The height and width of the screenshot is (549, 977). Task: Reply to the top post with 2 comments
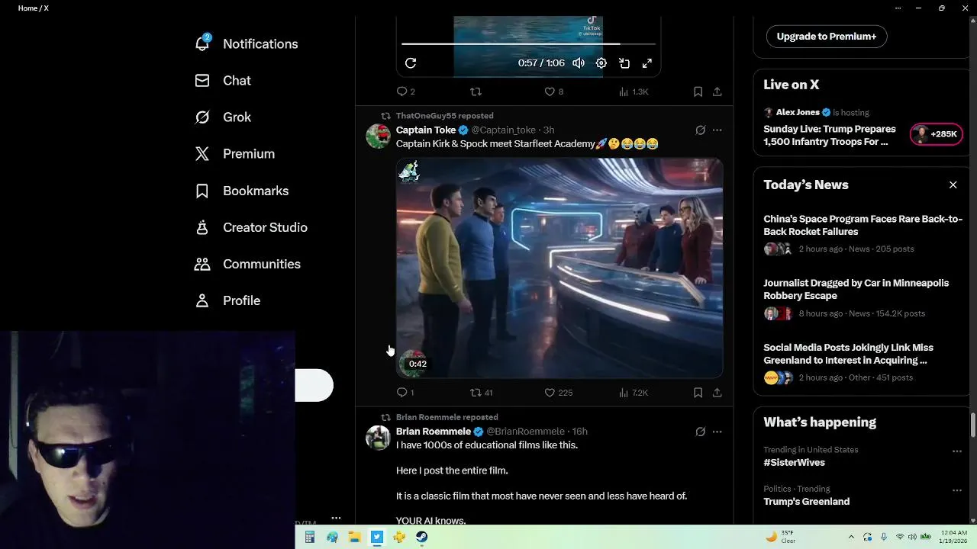405,91
